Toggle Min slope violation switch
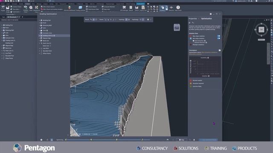 pyautogui.click(x=218, y=38)
